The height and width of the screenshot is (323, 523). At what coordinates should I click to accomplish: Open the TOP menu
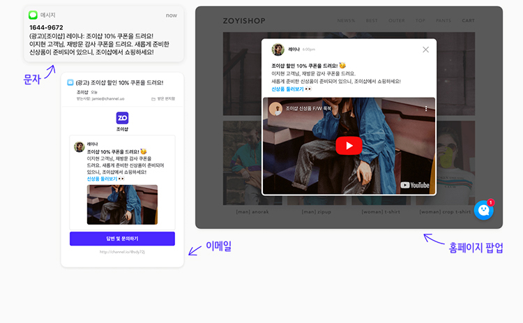(x=420, y=21)
